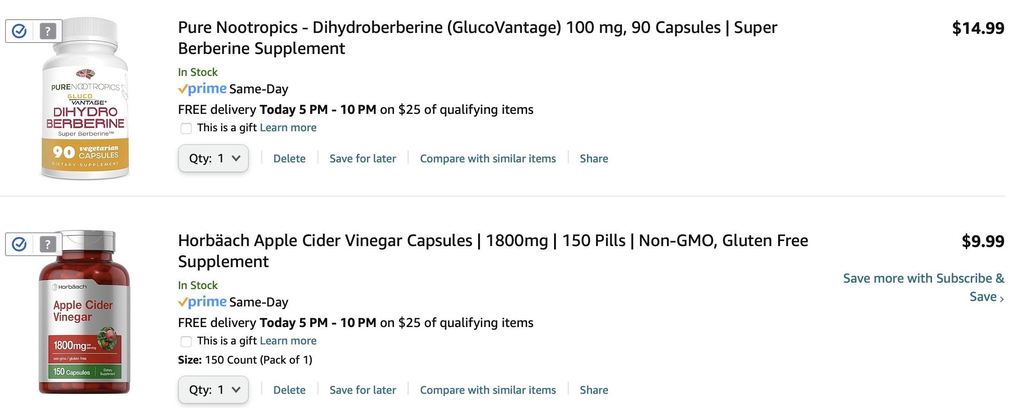This screenshot has height=408, width=1023.
Task: Delete Horbäach Apple Cider Vinegar from cart
Action: click(x=289, y=390)
